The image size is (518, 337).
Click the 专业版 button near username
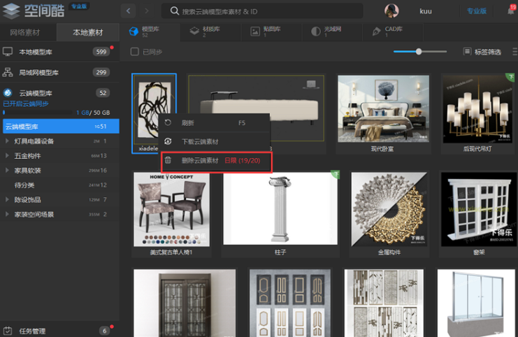pyautogui.click(x=477, y=11)
